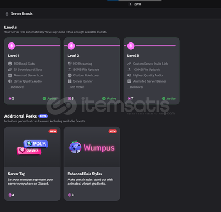This screenshot has width=221, height=212.
Task: Select the Level 1 title text
Action: click(x=13, y=56)
